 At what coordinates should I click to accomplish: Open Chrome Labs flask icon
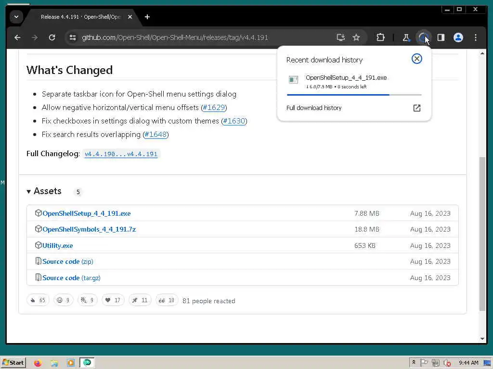[x=406, y=37]
